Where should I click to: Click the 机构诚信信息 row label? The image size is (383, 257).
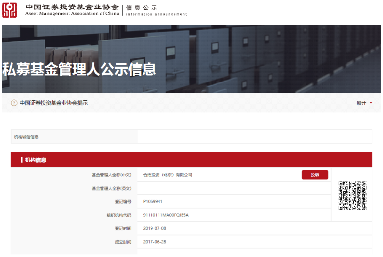(x=26, y=137)
